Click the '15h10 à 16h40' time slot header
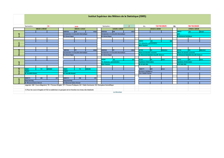Image resolution: width=224 pixels, height=158 pixels. 155,29
